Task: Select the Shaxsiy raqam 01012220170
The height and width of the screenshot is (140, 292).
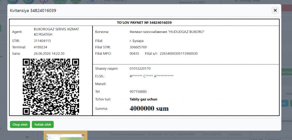Action: pos(140,69)
